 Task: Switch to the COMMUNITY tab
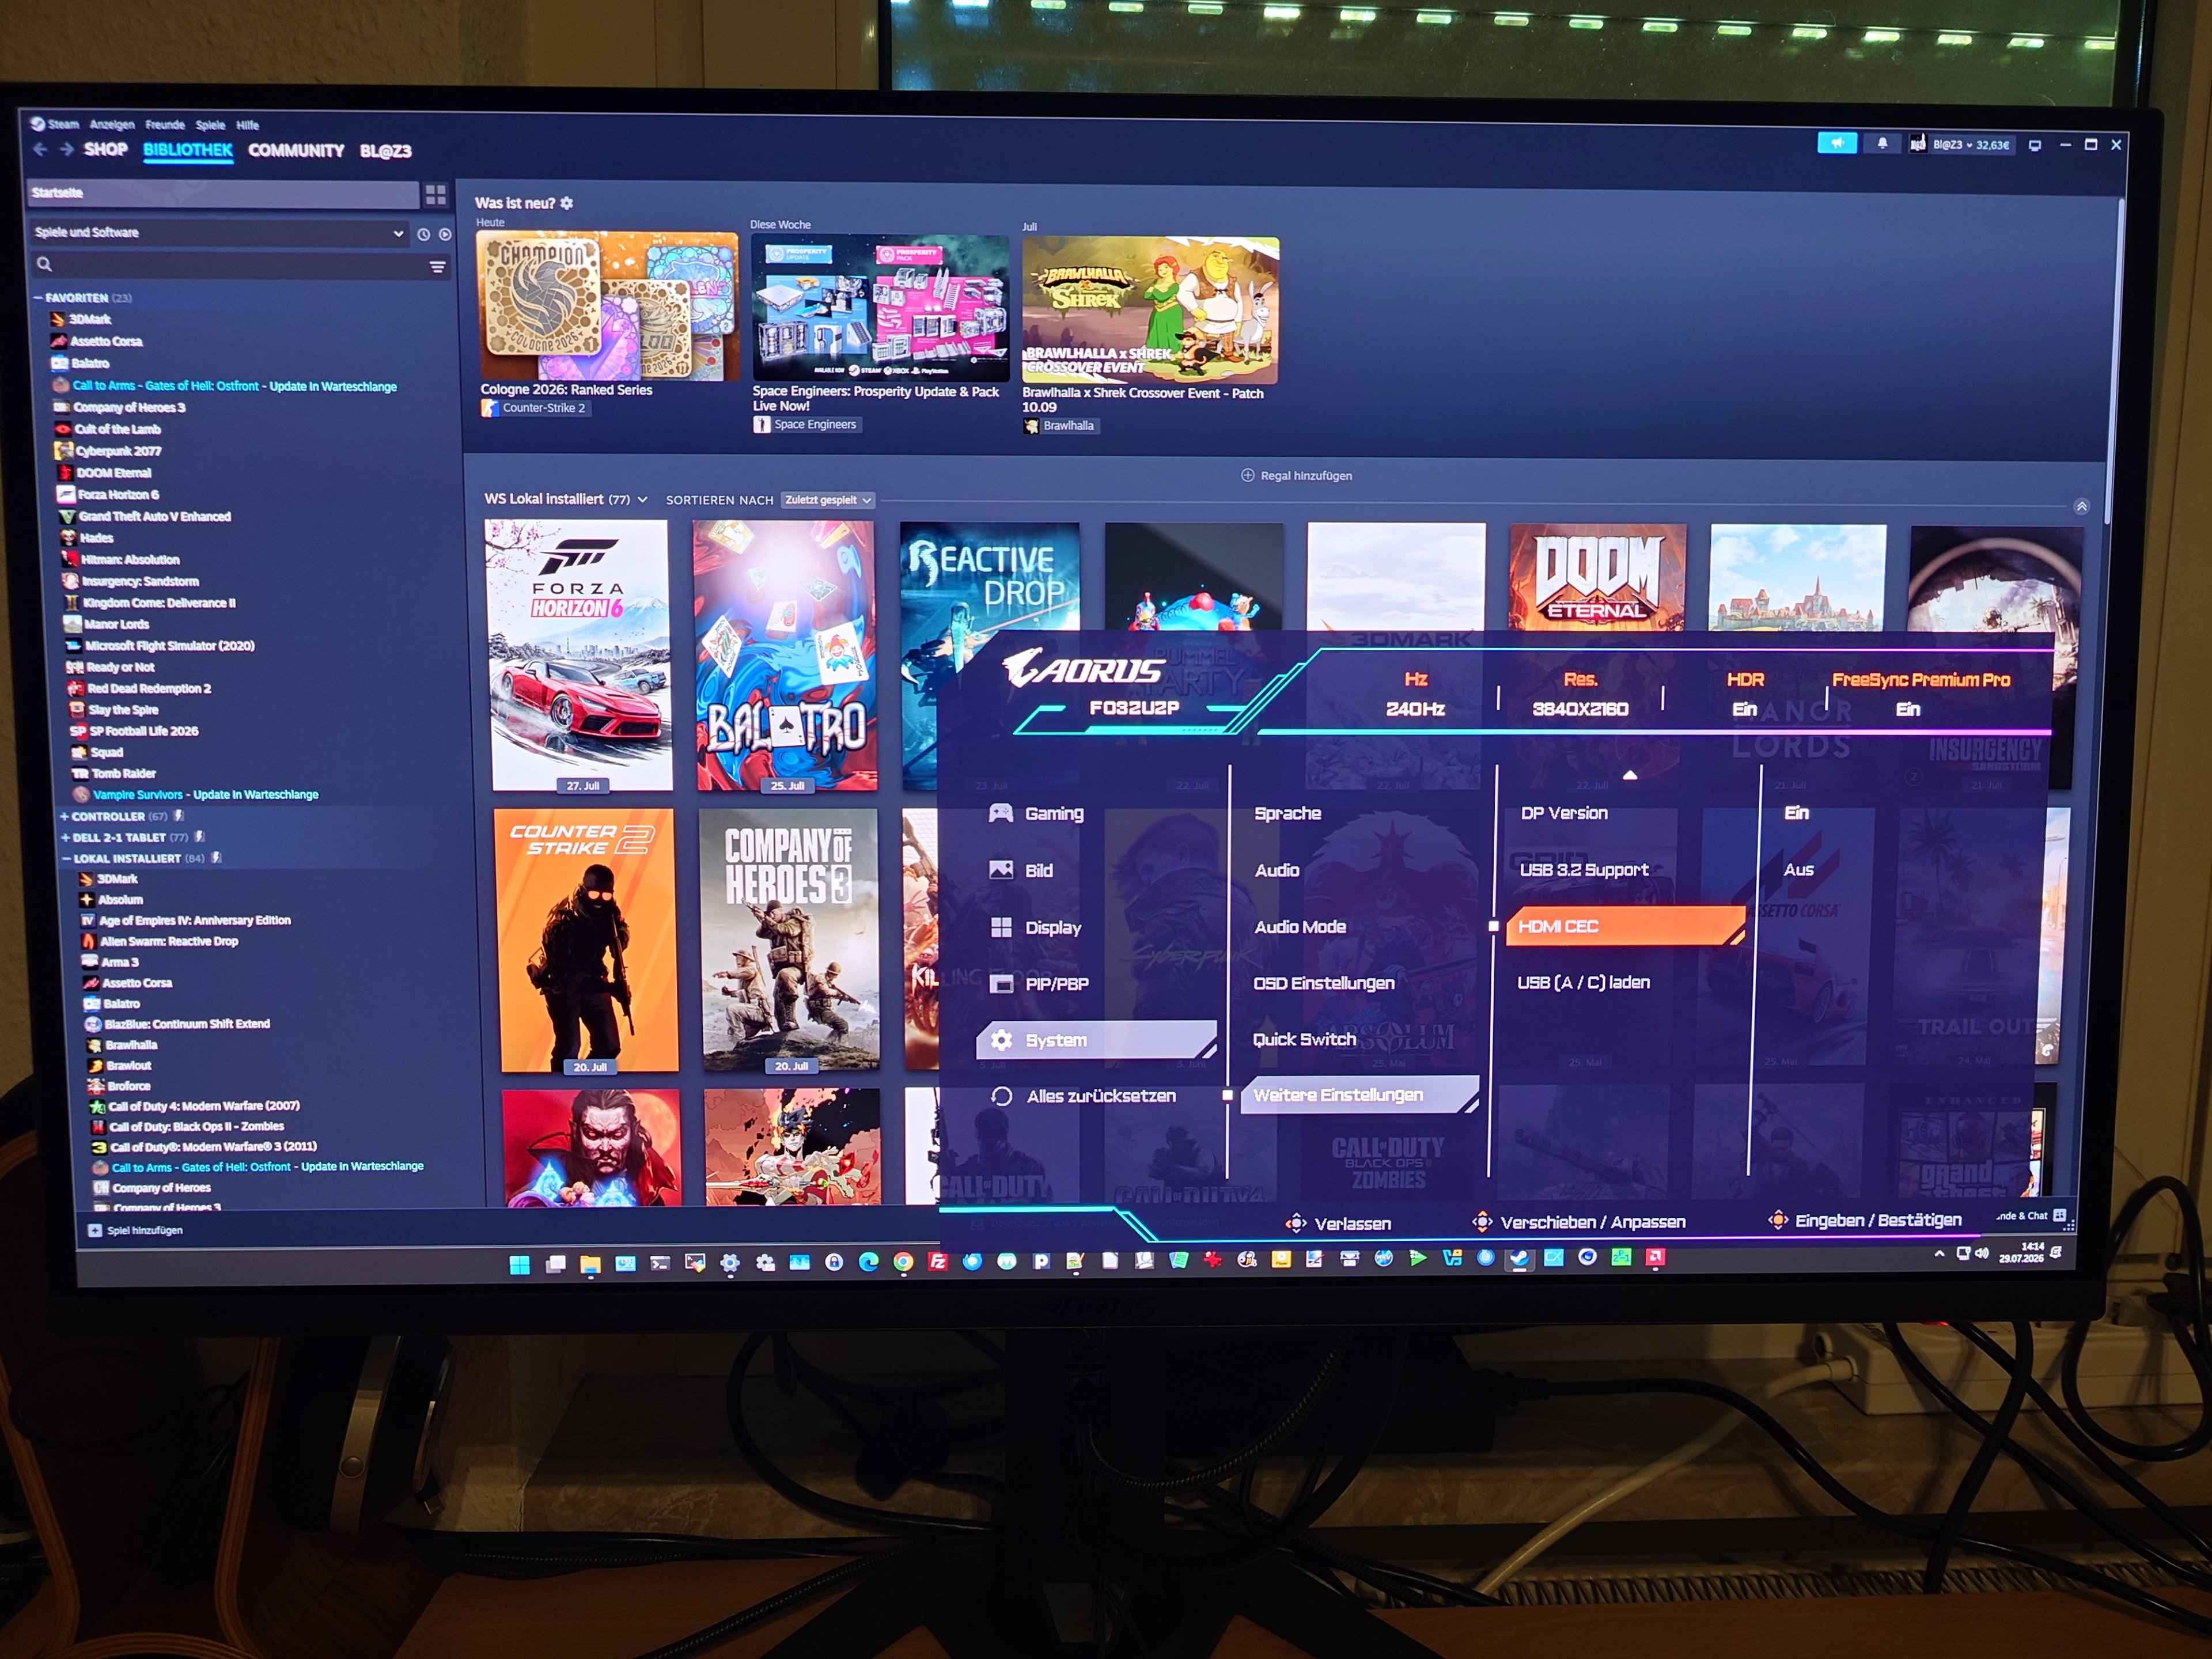point(296,151)
